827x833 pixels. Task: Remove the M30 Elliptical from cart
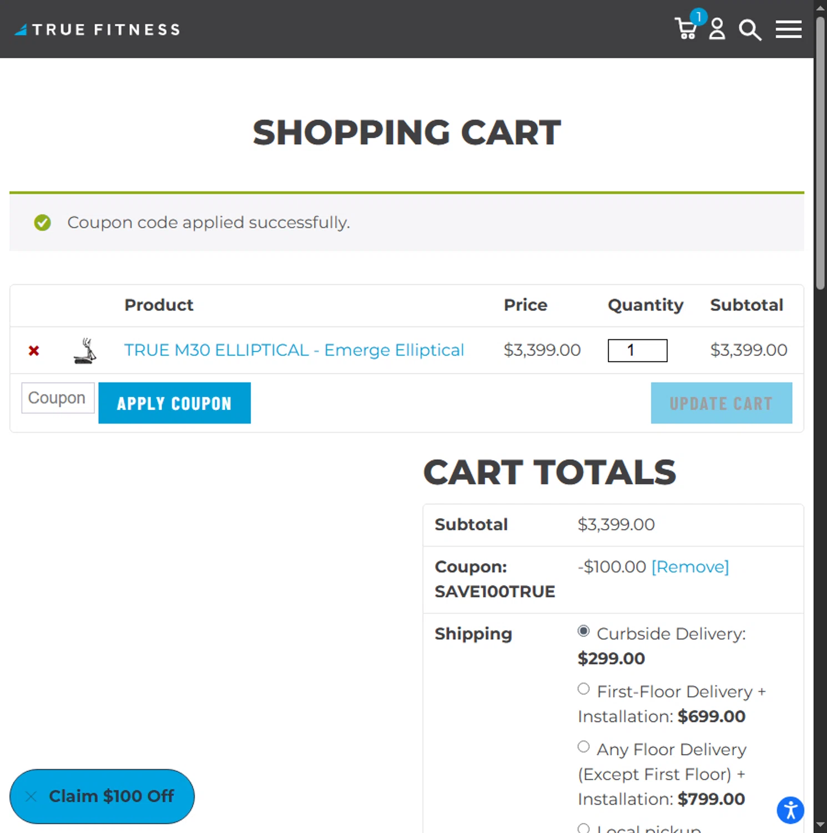click(x=34, y=350)
